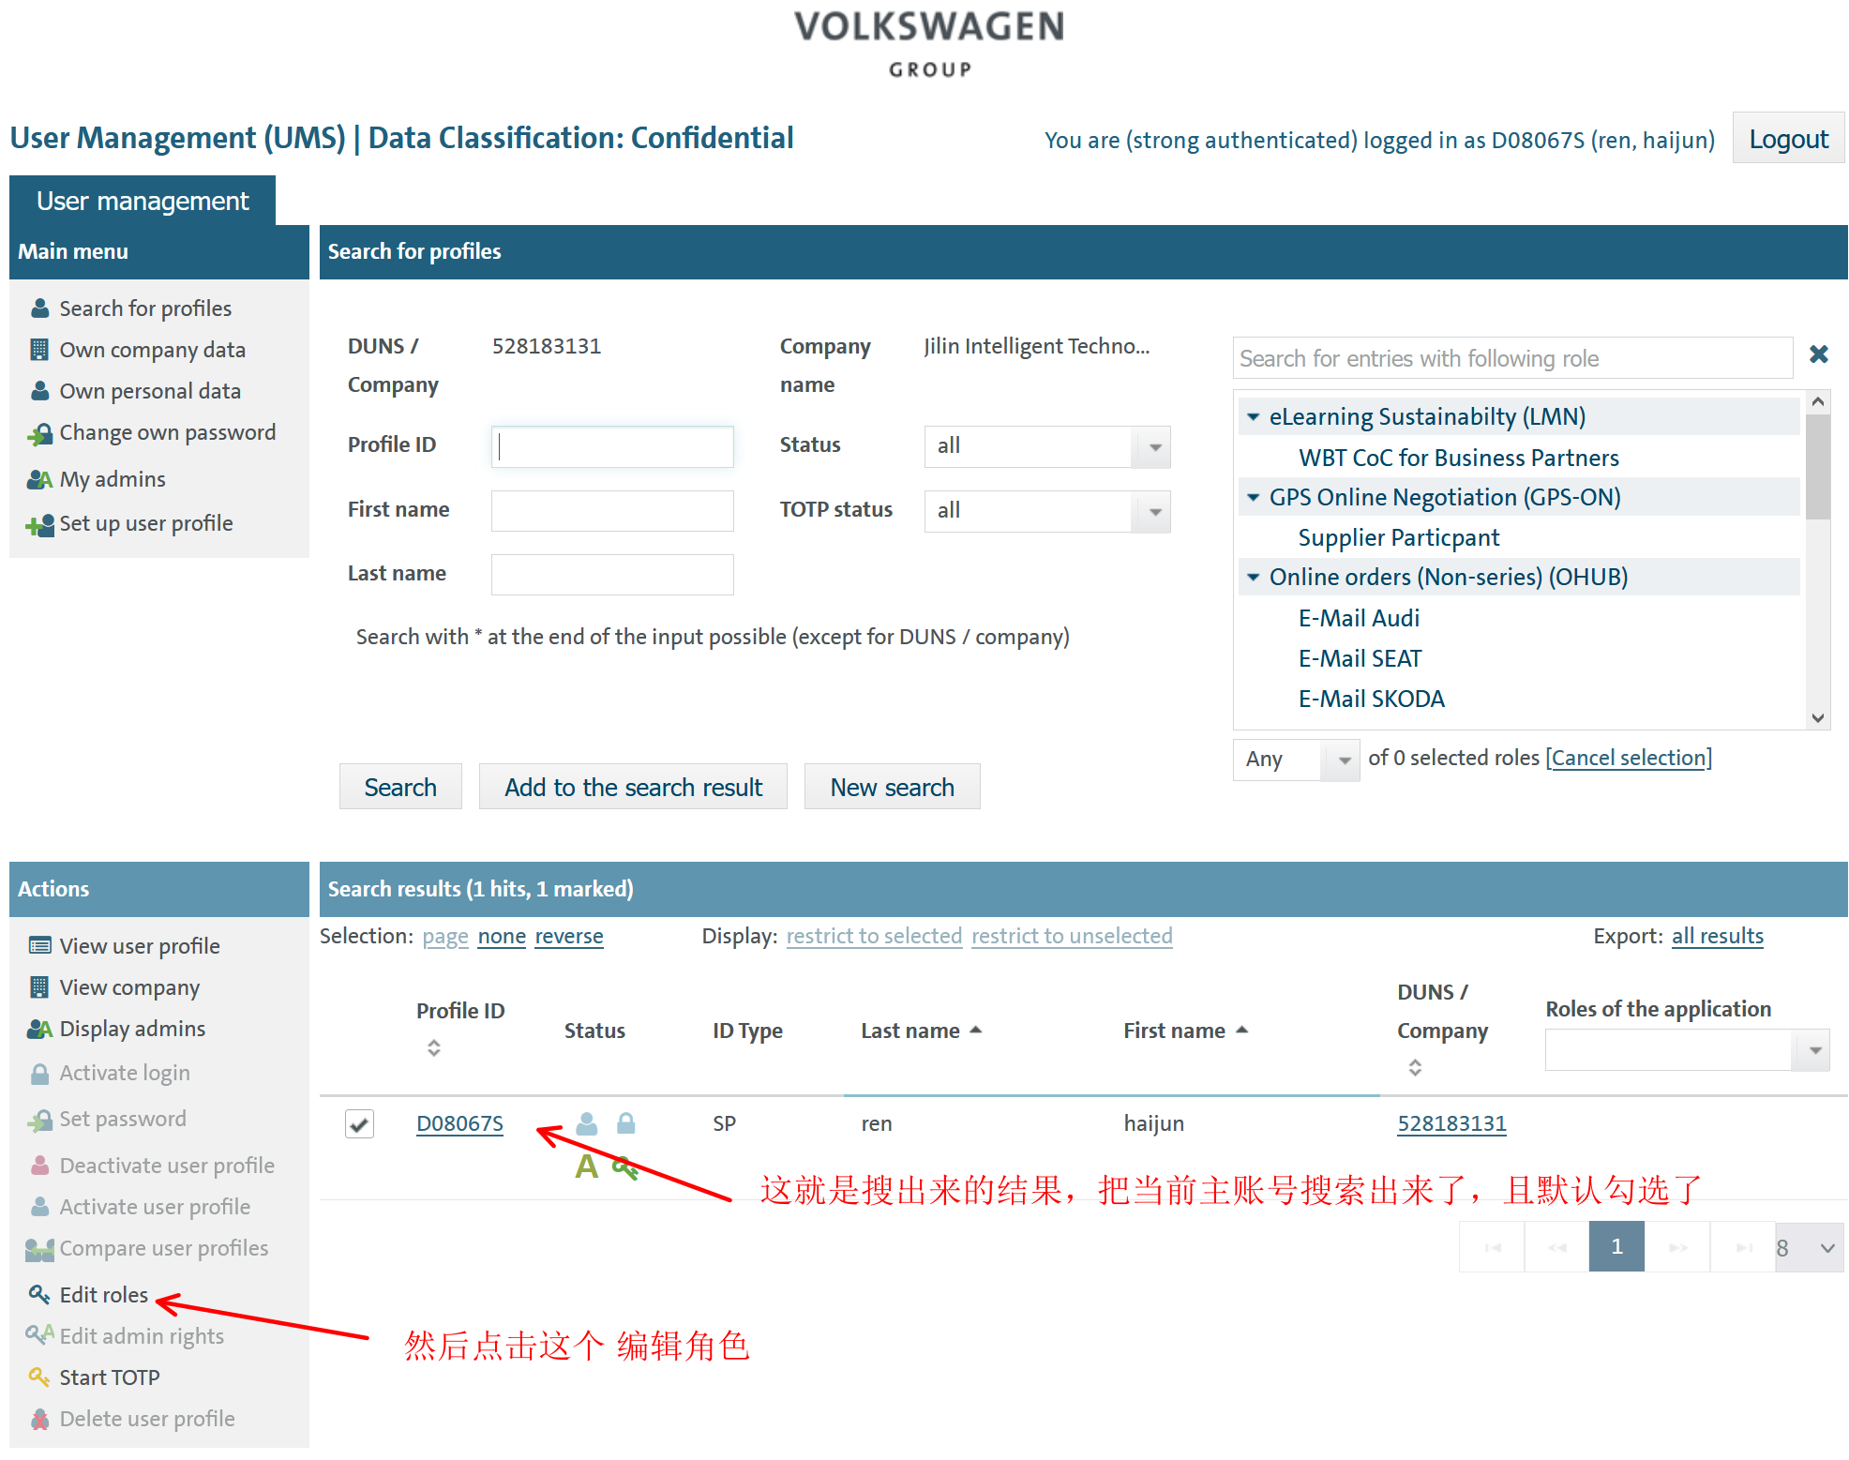Open Roles of the application filter dropdown
1849x1460 pixels.
[1687, 1050]
